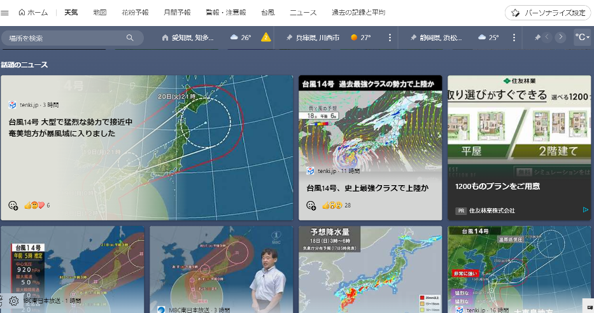This screenshot has height=313, width=594.
Task: Click the tenki.jp · 11 時間 source label
Action: point(339,171)
